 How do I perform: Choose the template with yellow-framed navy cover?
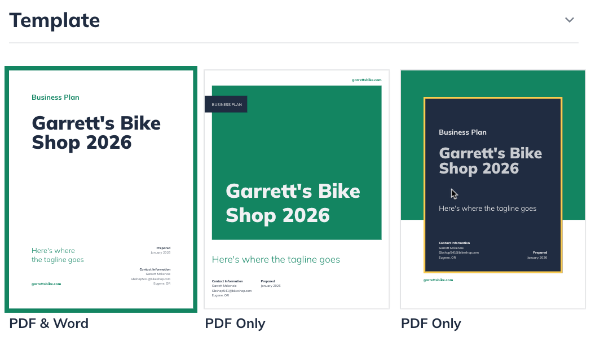[492, 186]
